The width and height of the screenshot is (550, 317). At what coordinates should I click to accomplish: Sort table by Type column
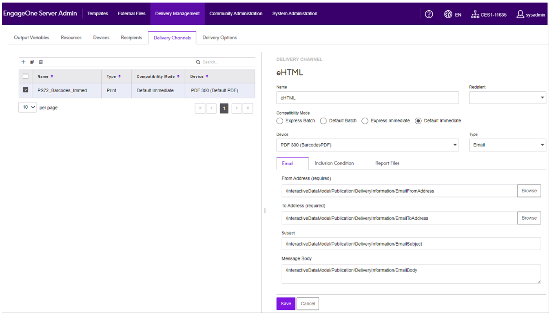click(x=119, y=77)
